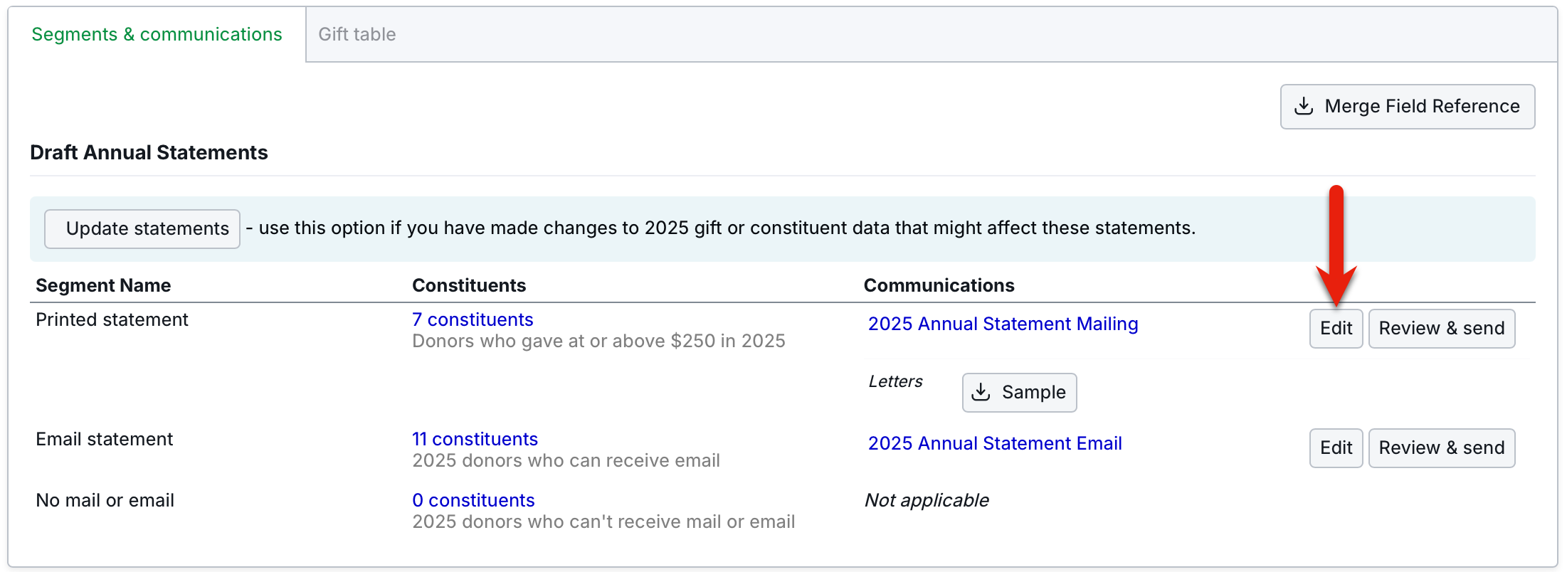Screen dimensions: 1567x572
Task: View the 11 constituents link
Action: coord(475,439)
